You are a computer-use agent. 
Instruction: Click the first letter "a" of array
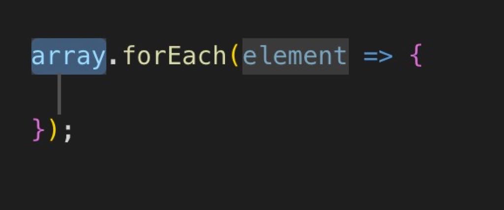[38, 57]
